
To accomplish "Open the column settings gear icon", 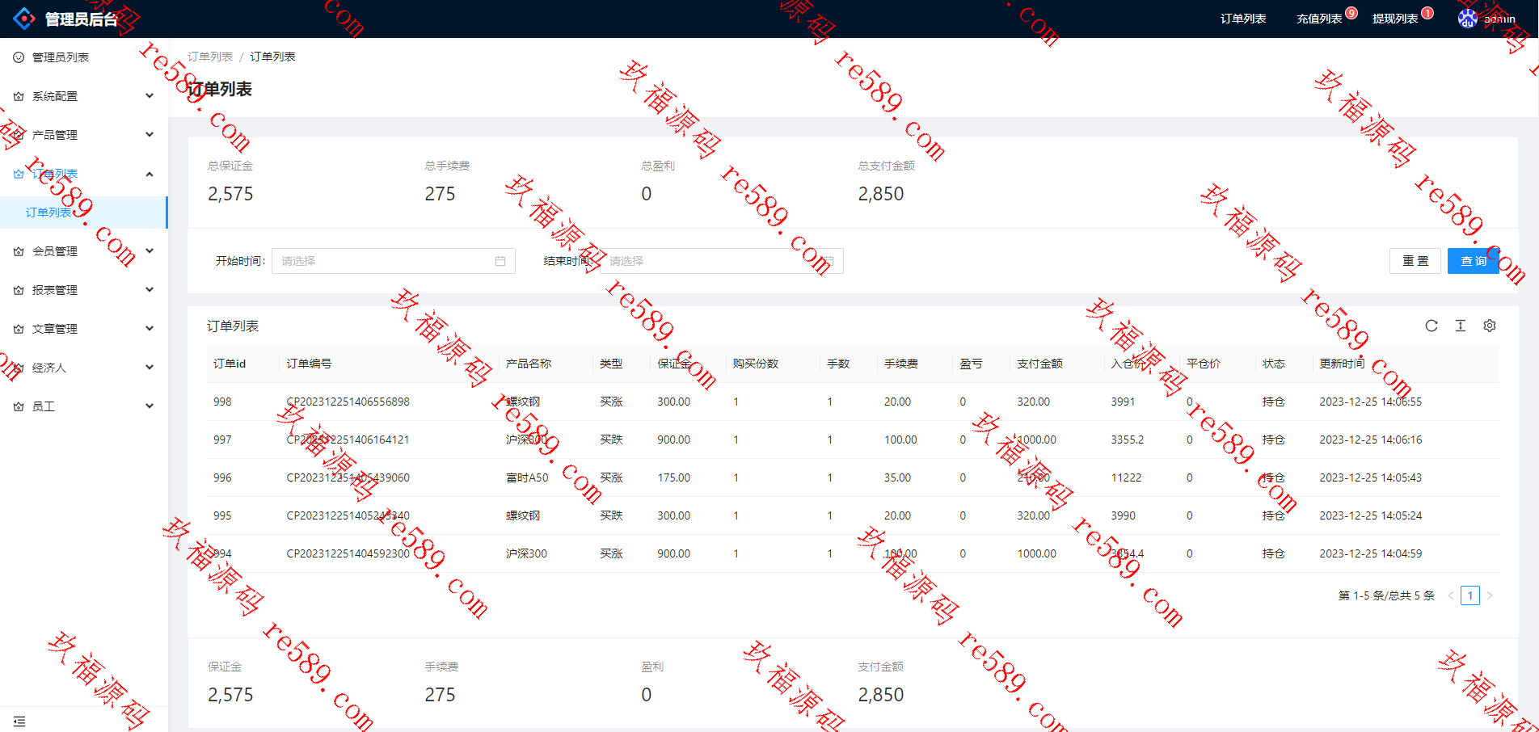I will (x=1490, y=326).
